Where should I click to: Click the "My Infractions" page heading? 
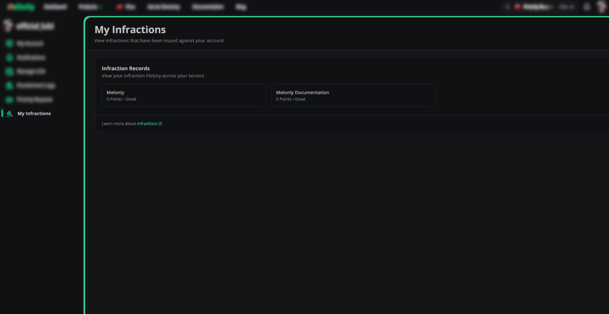[x=130, y=30]
